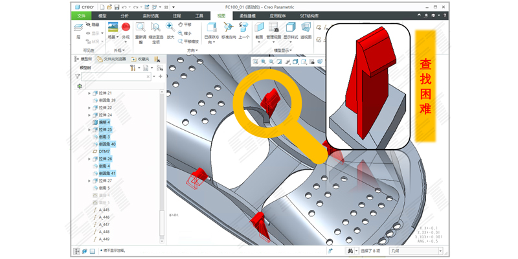Open the 文件 menu
This screenshot has width=518, height=259.
point(81,16)
